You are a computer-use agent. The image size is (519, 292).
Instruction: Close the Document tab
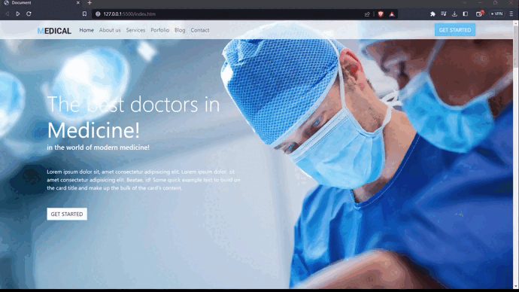pos(78,3)
